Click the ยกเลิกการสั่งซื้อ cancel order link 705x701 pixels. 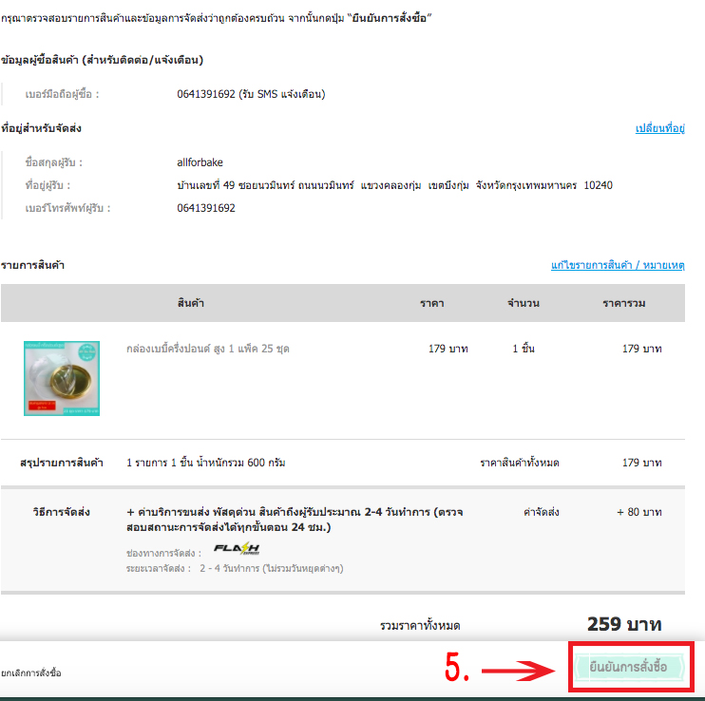31,673
